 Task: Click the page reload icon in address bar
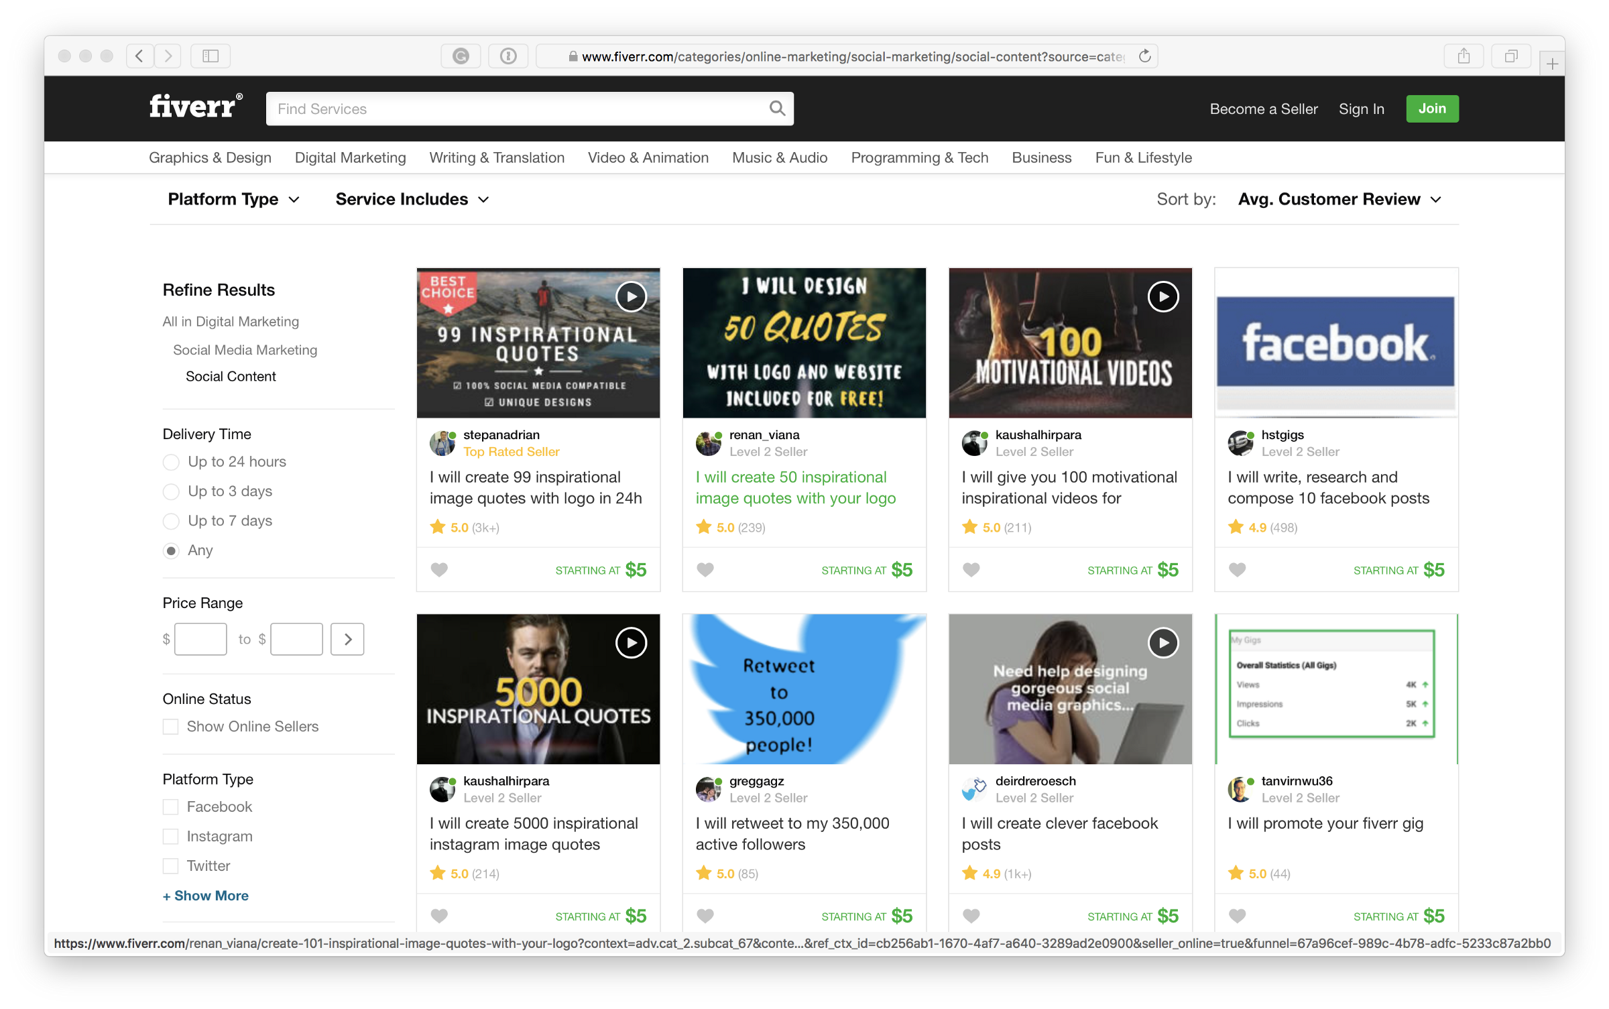[1144, 56]
